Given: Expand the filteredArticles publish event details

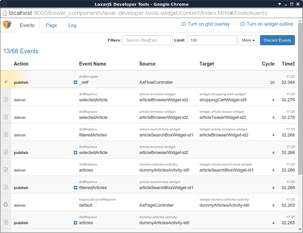Looking at the screenshot, I should click(x=75, y=188).
